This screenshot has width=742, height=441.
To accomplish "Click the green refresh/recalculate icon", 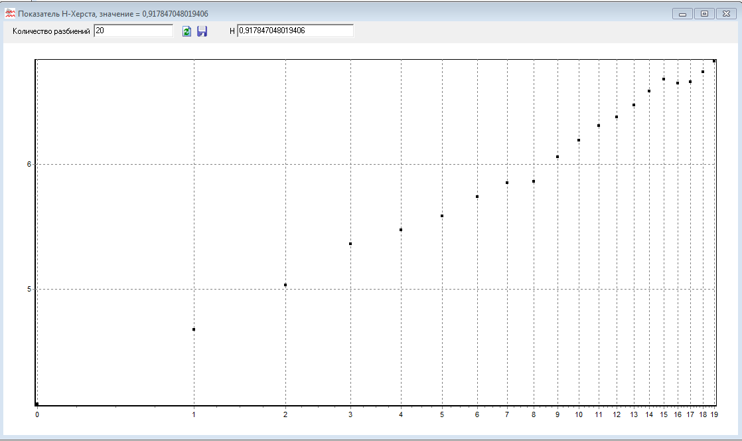I will [x=187, y=31].
